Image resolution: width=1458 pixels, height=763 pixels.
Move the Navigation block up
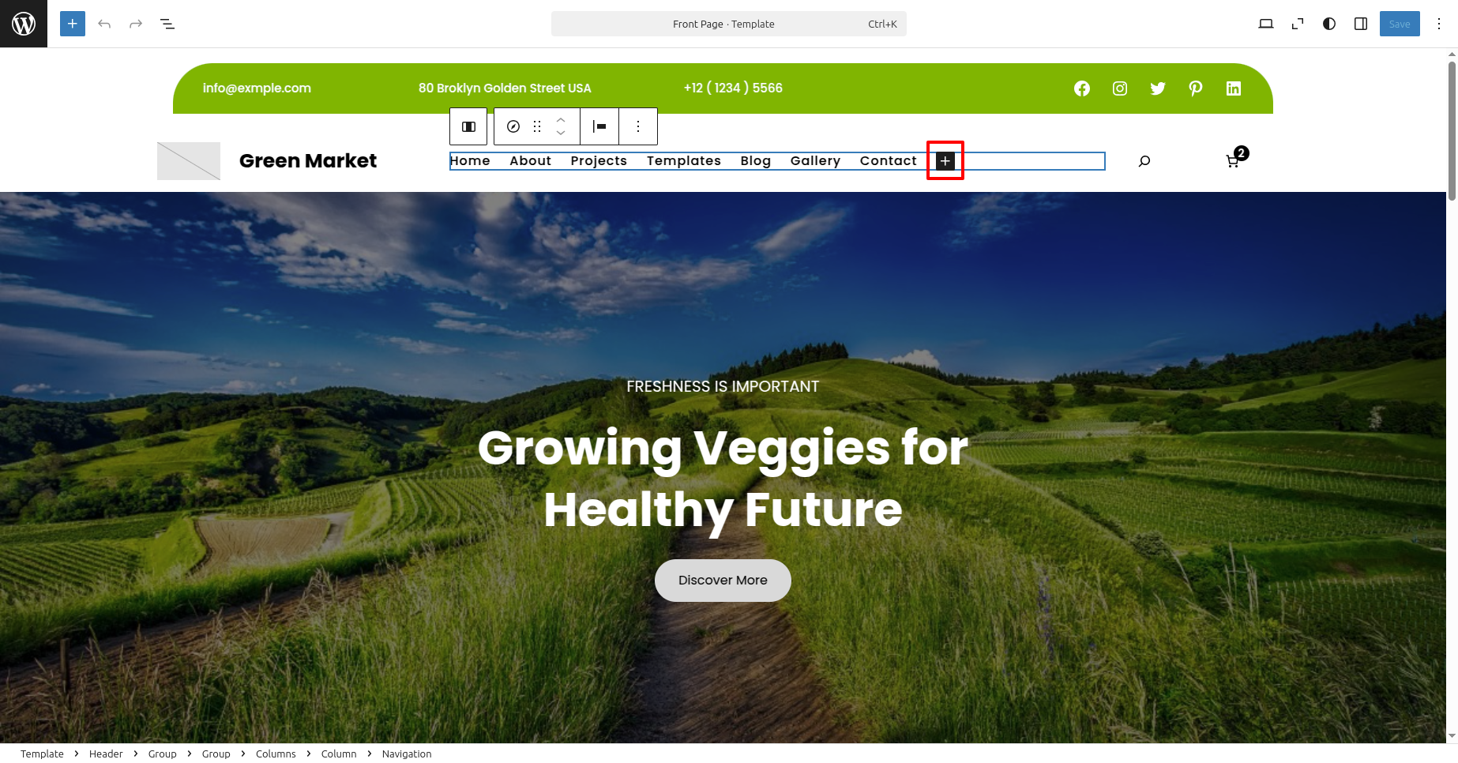561,120
